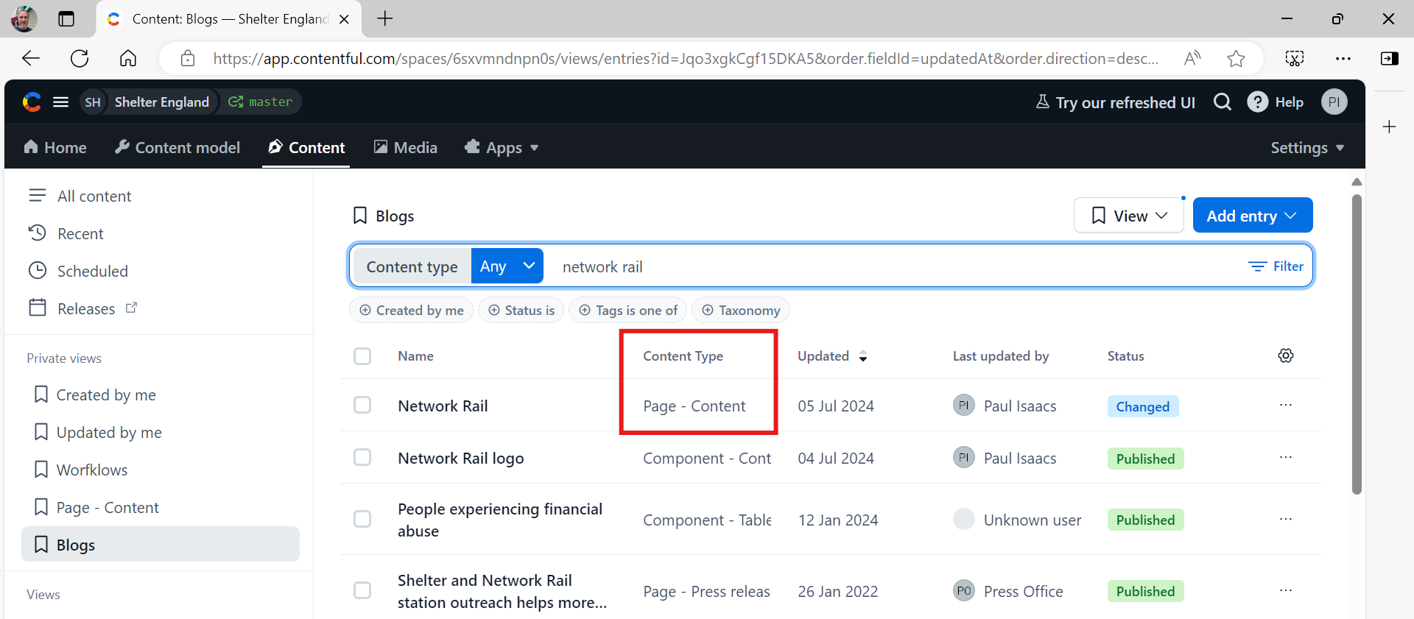Switch the master environment selector
1414x619 pixels.
[x=261, y=102]
